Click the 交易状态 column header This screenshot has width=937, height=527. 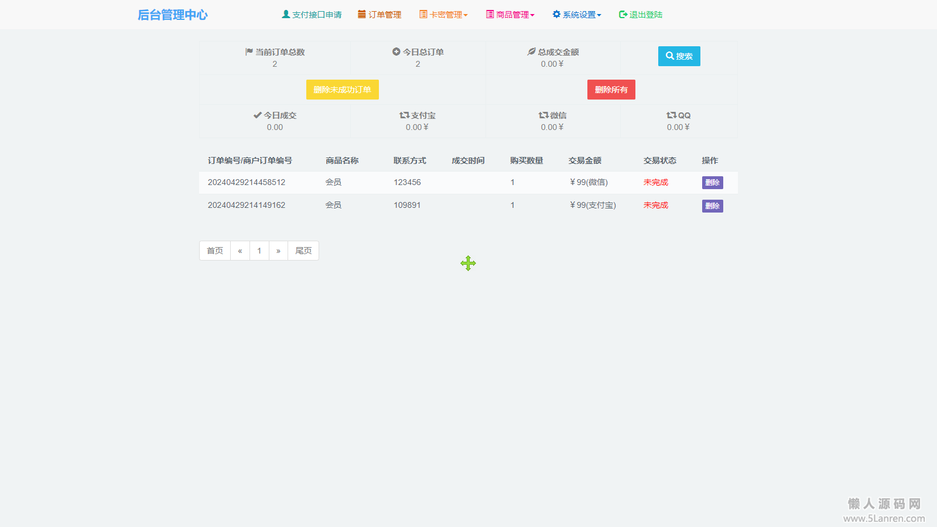click(660, 160)
